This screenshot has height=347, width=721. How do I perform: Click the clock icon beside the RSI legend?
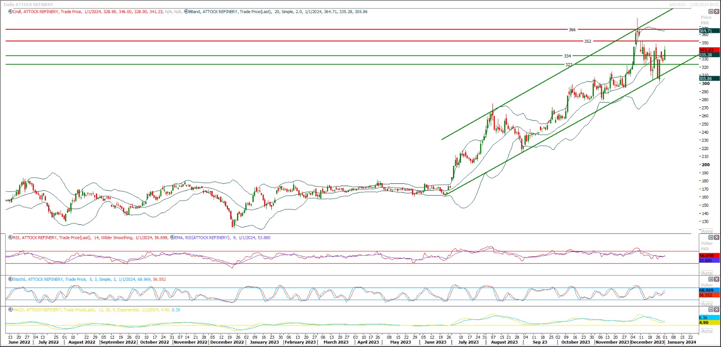tap(10, 237)
